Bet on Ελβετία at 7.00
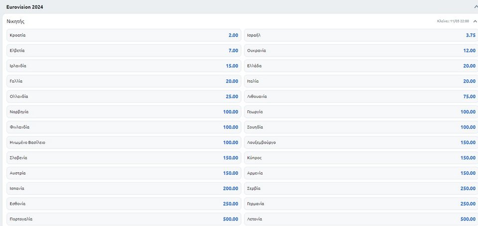Image resolution: width=478 pixels, height=226 pixels. click(124, 51)
